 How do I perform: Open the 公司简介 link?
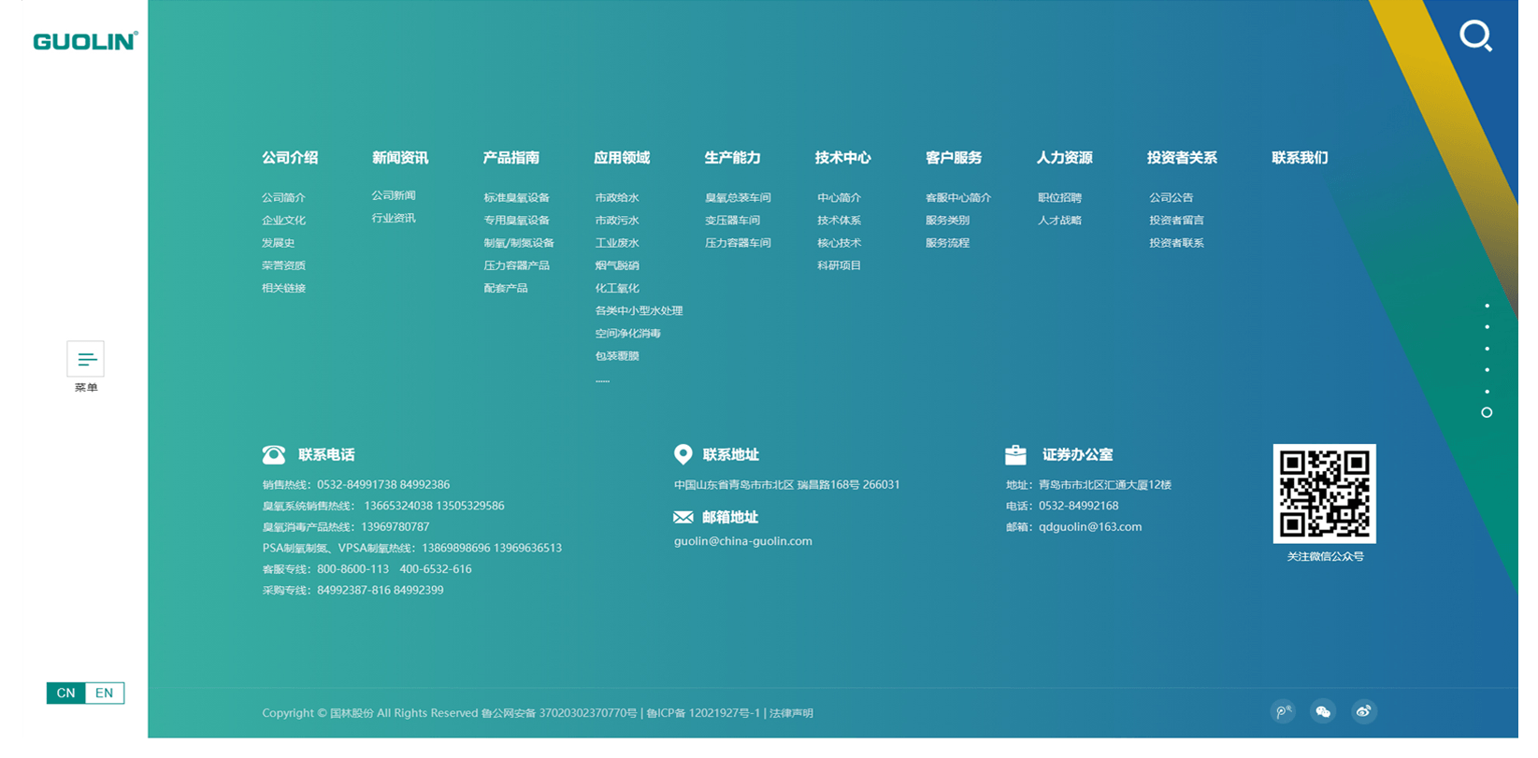283,198
